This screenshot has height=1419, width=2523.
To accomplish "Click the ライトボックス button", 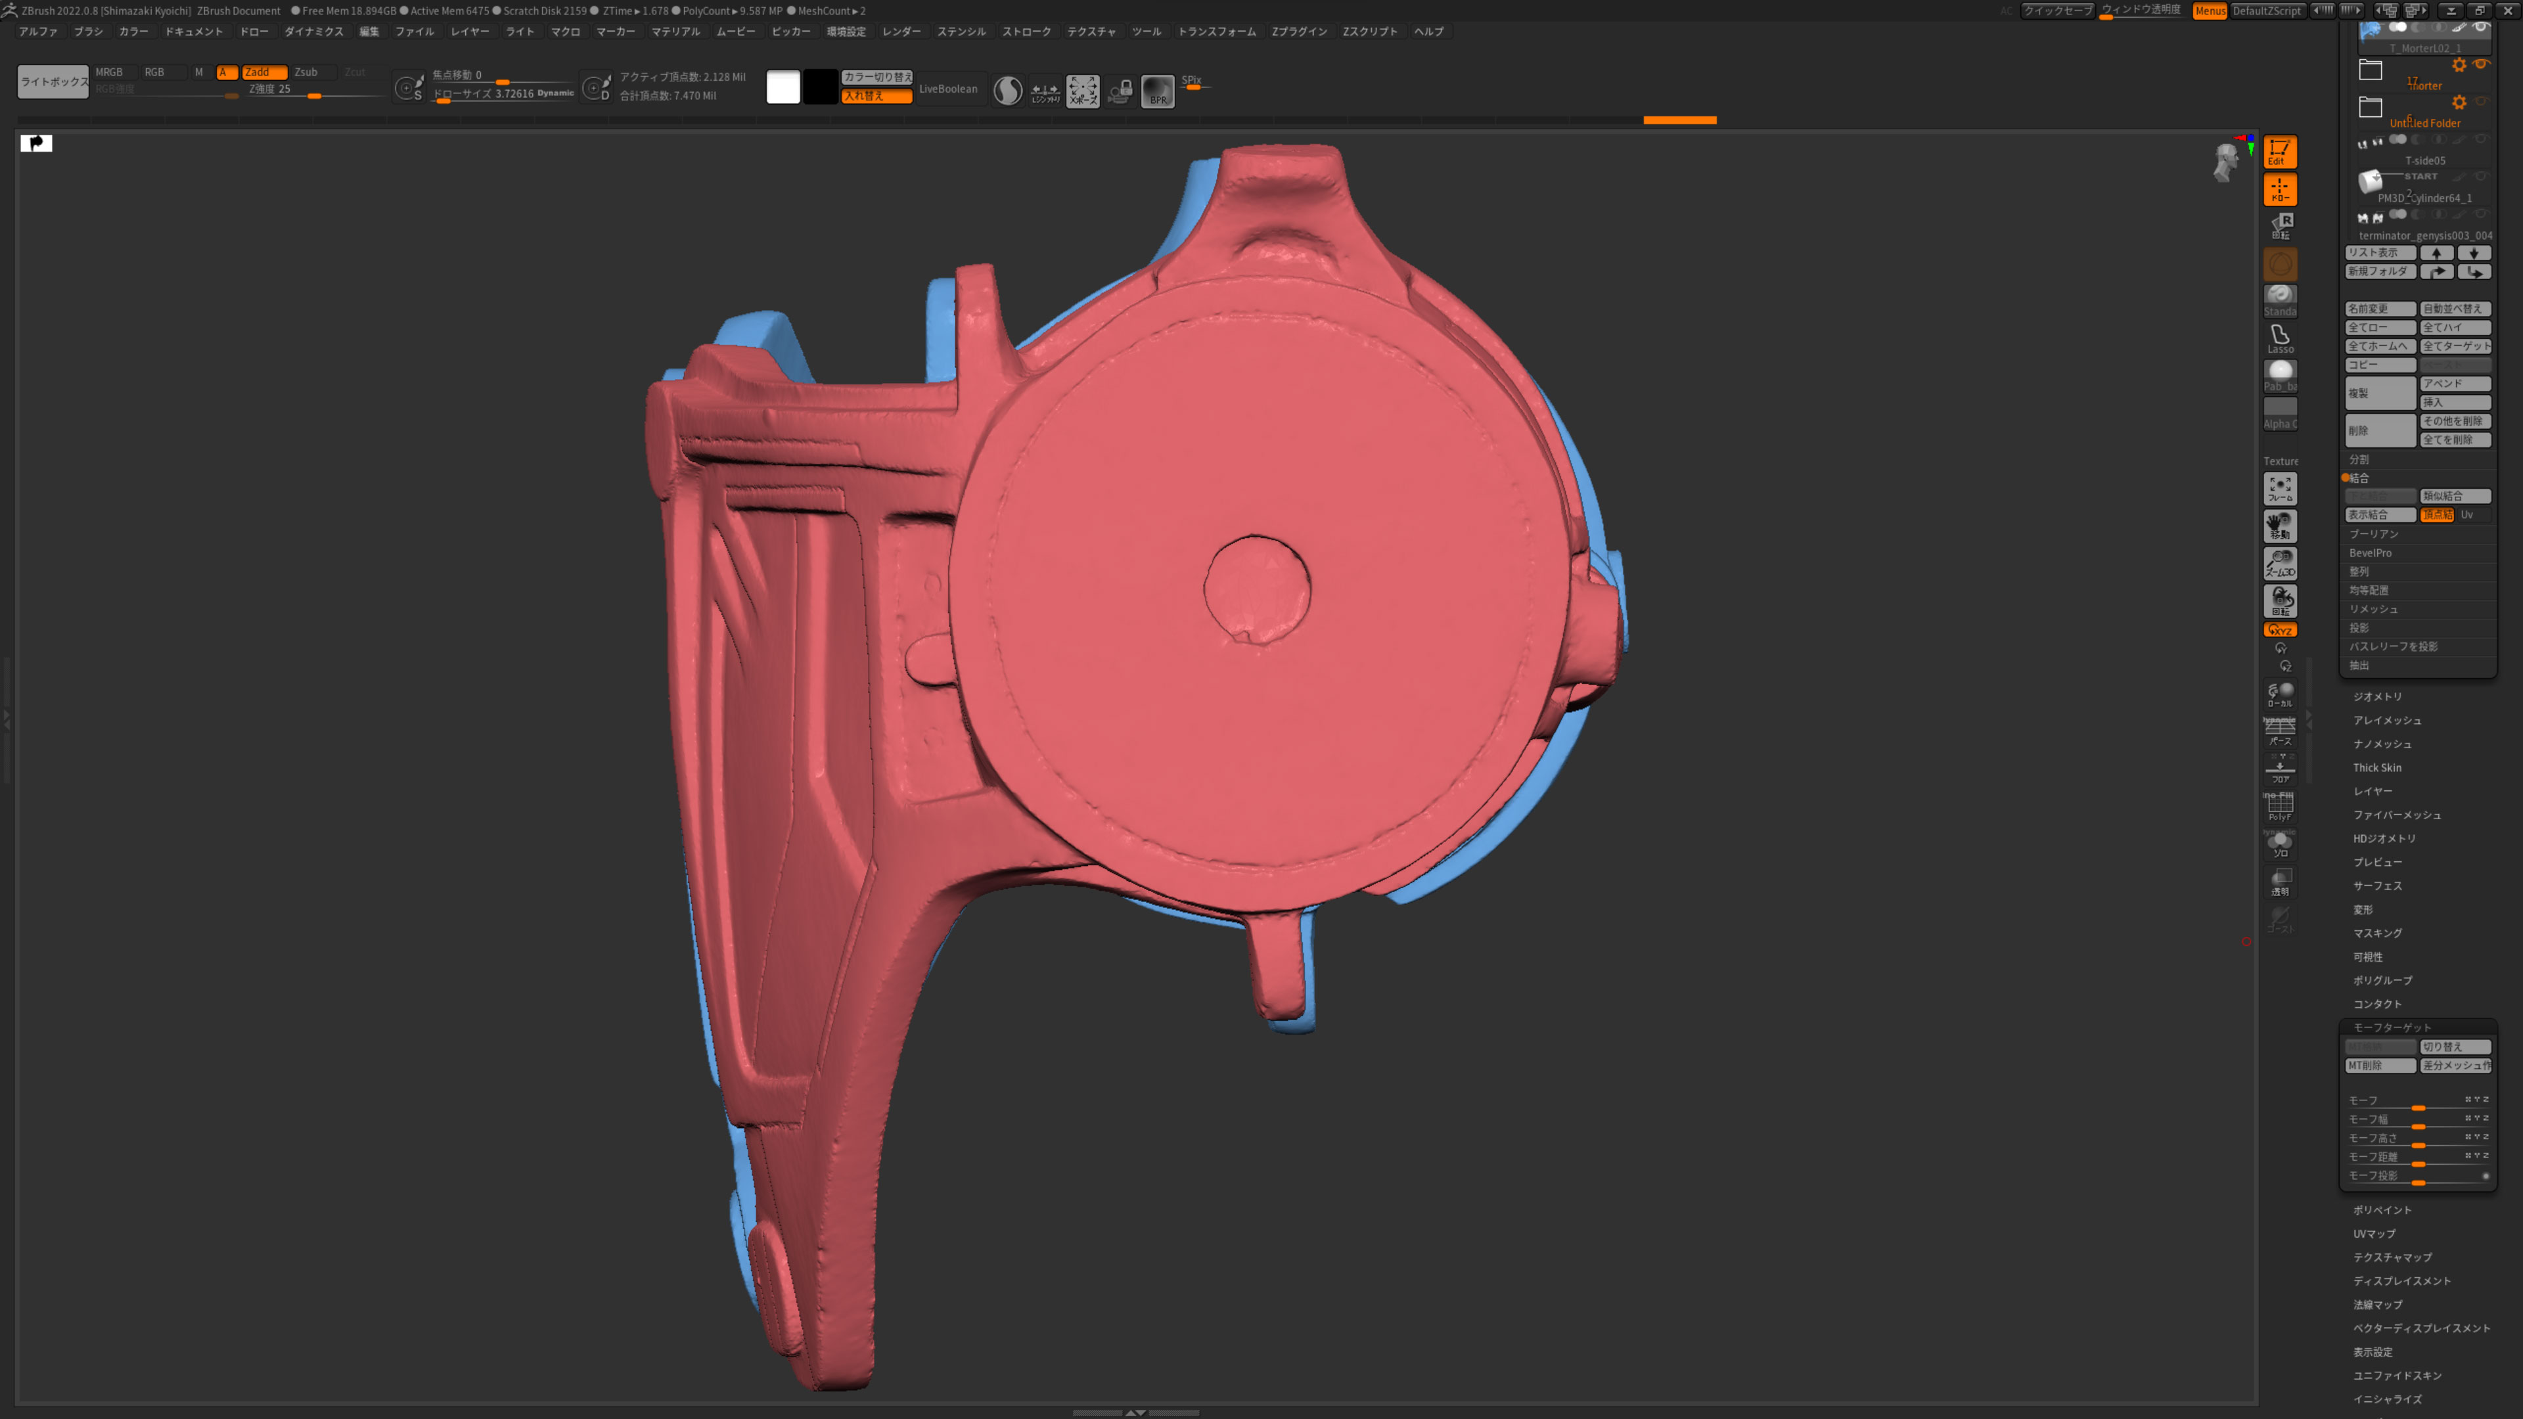I will 53,82.
